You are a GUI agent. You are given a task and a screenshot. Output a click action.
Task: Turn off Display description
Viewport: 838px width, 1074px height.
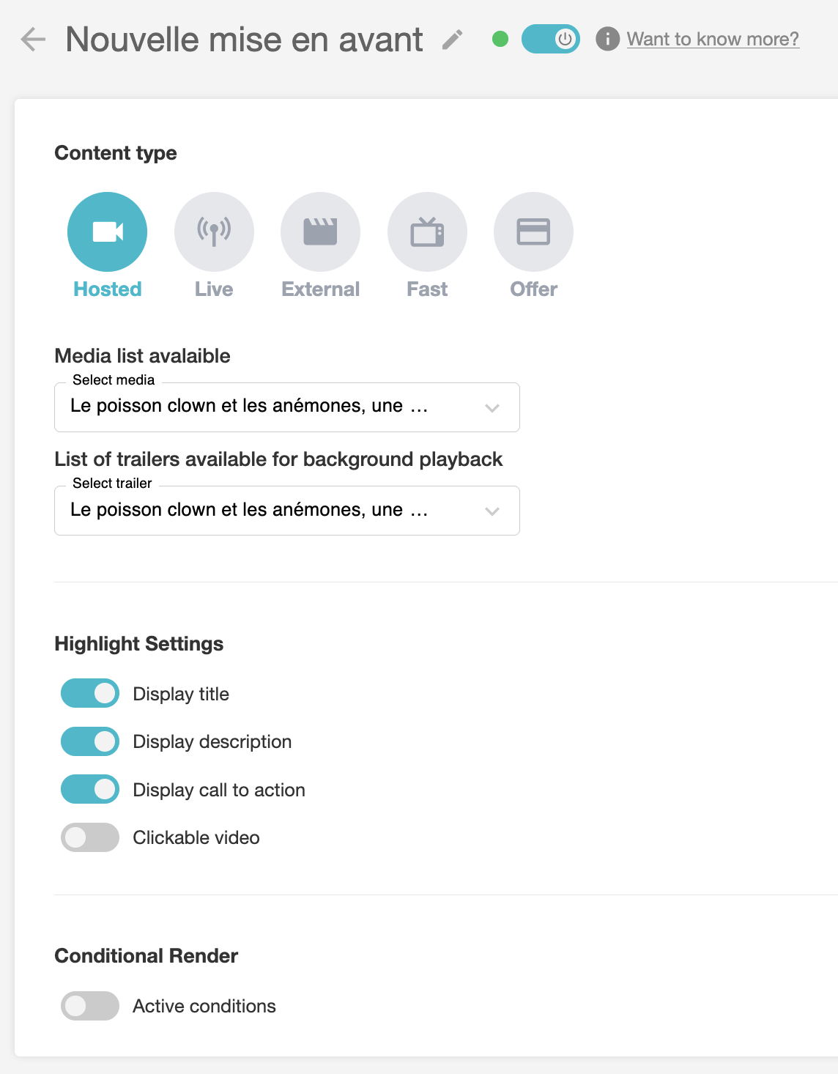tap(90, 741)
